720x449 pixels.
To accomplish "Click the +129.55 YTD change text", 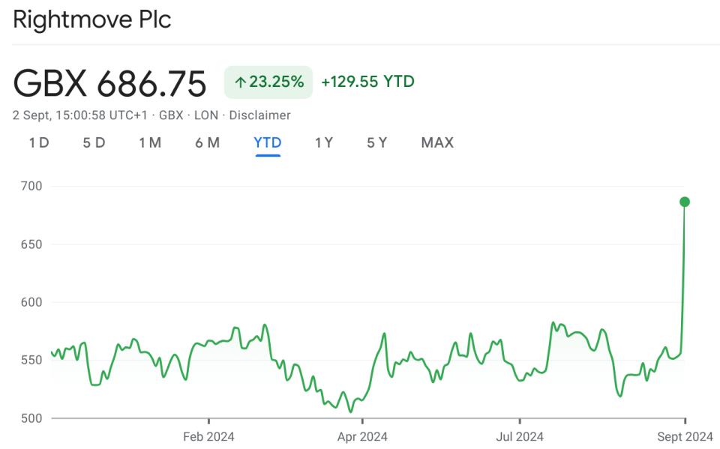I will point(367,82).
